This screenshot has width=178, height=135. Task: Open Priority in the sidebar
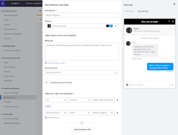[7, 72]
